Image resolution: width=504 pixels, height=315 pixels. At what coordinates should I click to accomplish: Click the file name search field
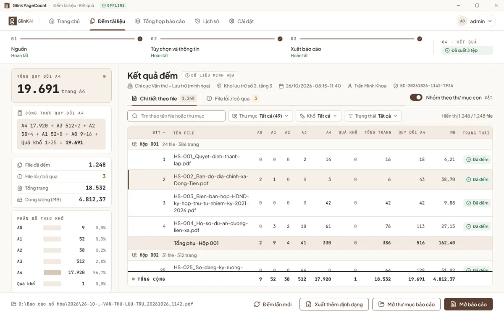(176, 116)
